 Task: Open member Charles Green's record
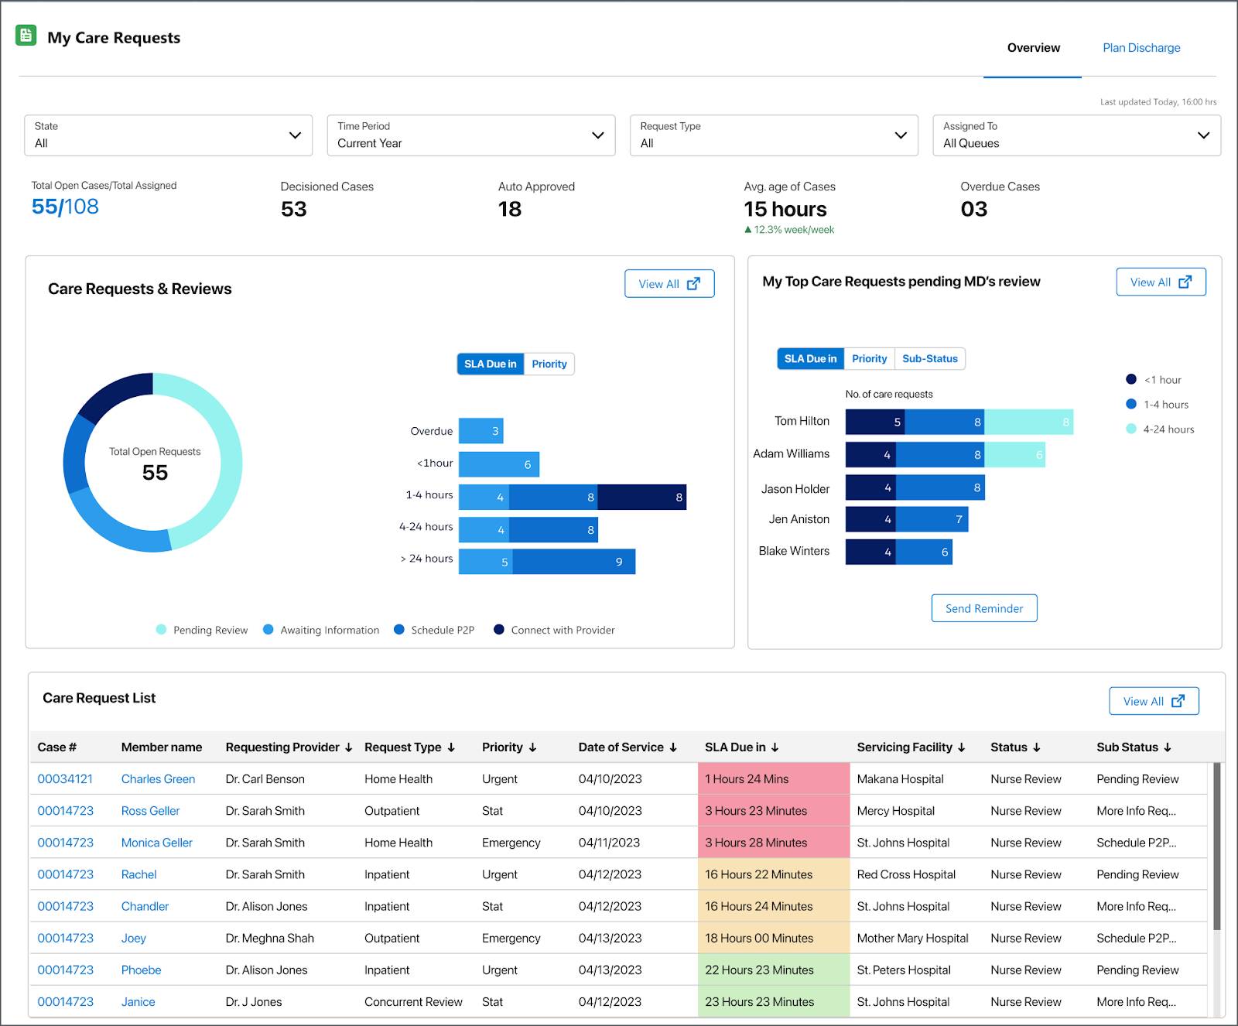(x=158, y=778)
